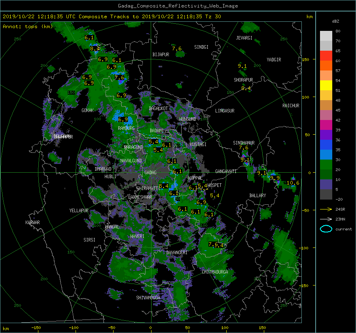
Task: Click the BAGALKOT town label
Action: click(158, 108)
